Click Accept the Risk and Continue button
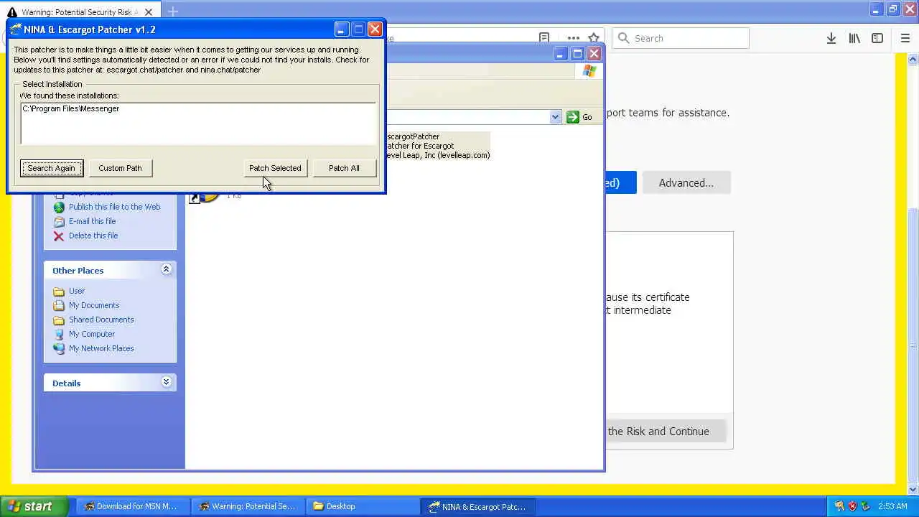 click(x=666, y=432)
